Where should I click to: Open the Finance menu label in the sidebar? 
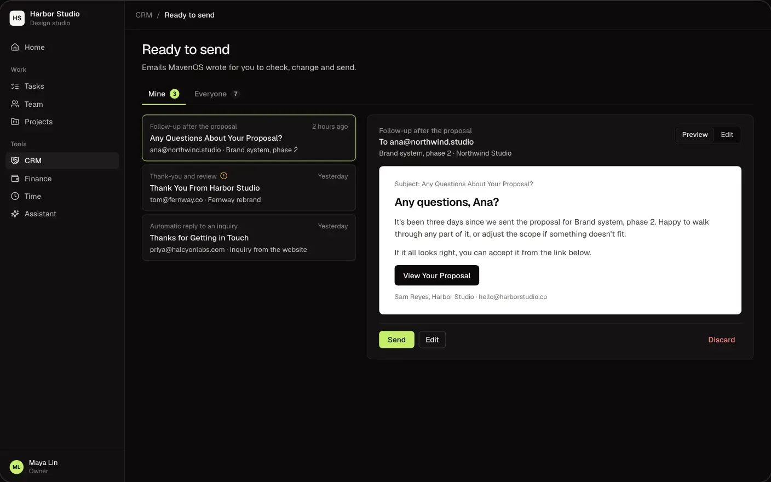click(x=38, y=179)
